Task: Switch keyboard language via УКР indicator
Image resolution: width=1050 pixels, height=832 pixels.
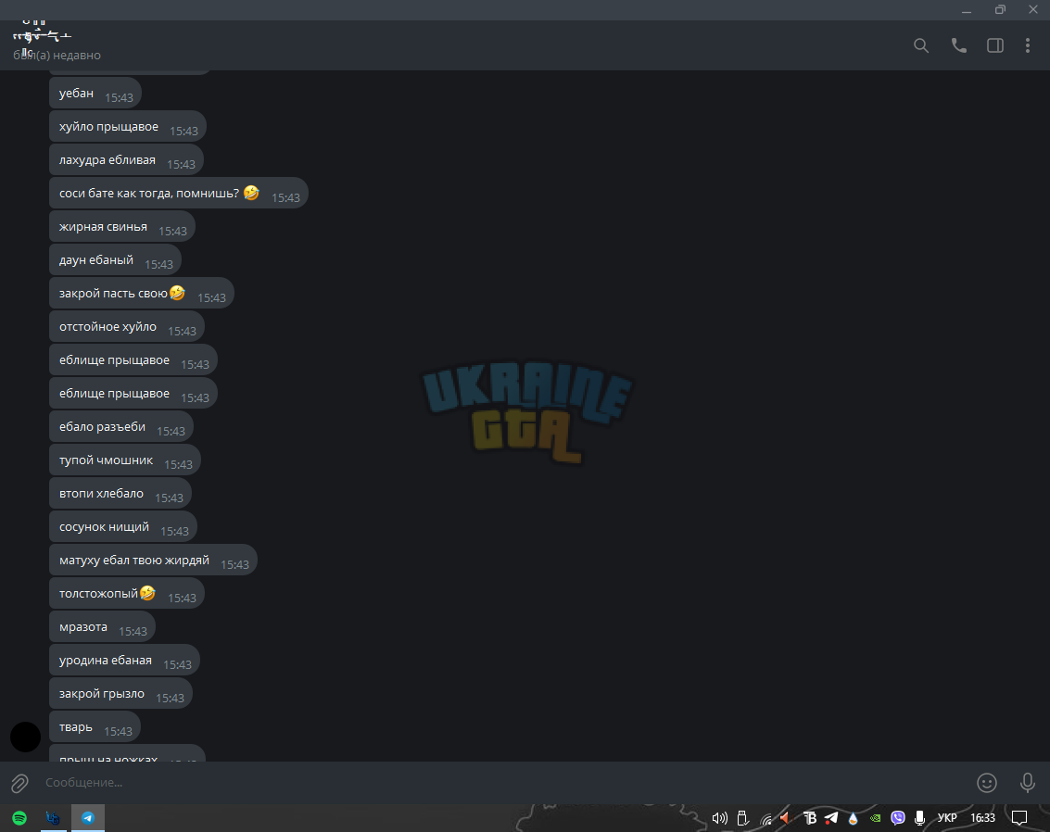Action: tap(947, 818)
